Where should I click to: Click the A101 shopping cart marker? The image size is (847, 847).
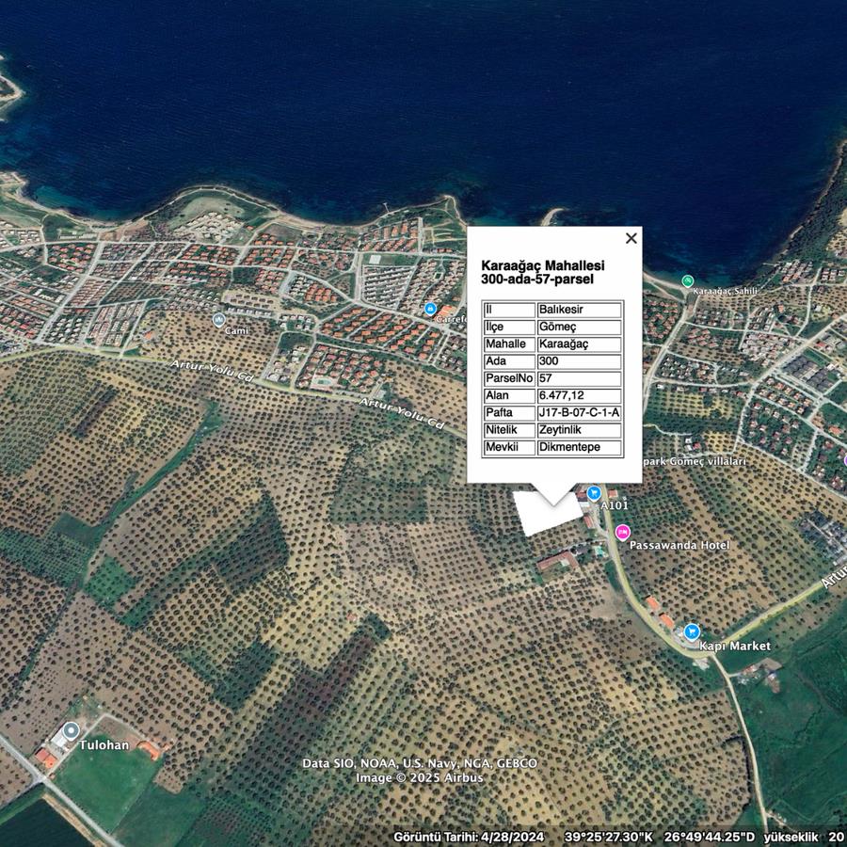(594, 492)
